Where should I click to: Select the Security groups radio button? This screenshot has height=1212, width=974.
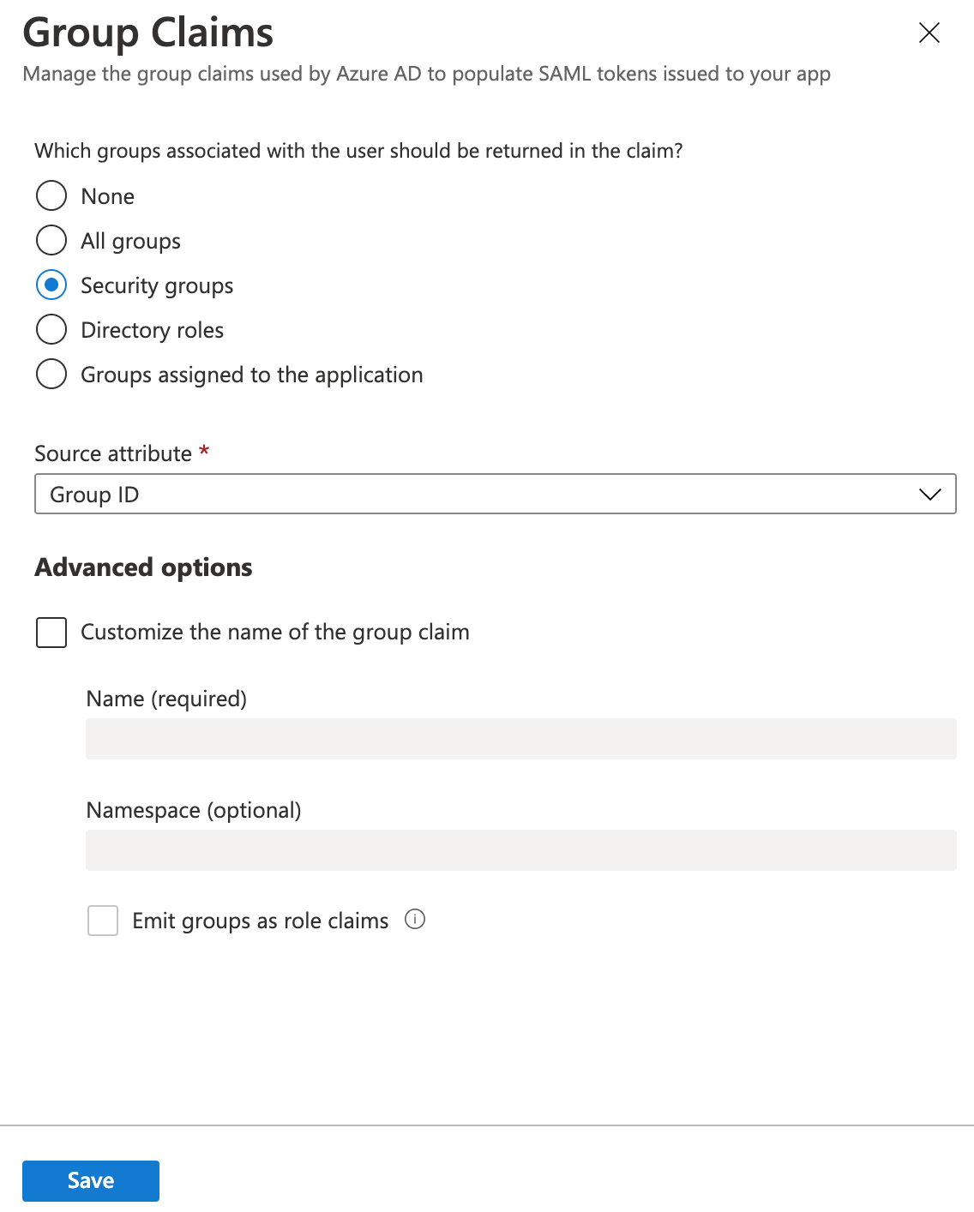pyautogui.click(x=51, y=285)
